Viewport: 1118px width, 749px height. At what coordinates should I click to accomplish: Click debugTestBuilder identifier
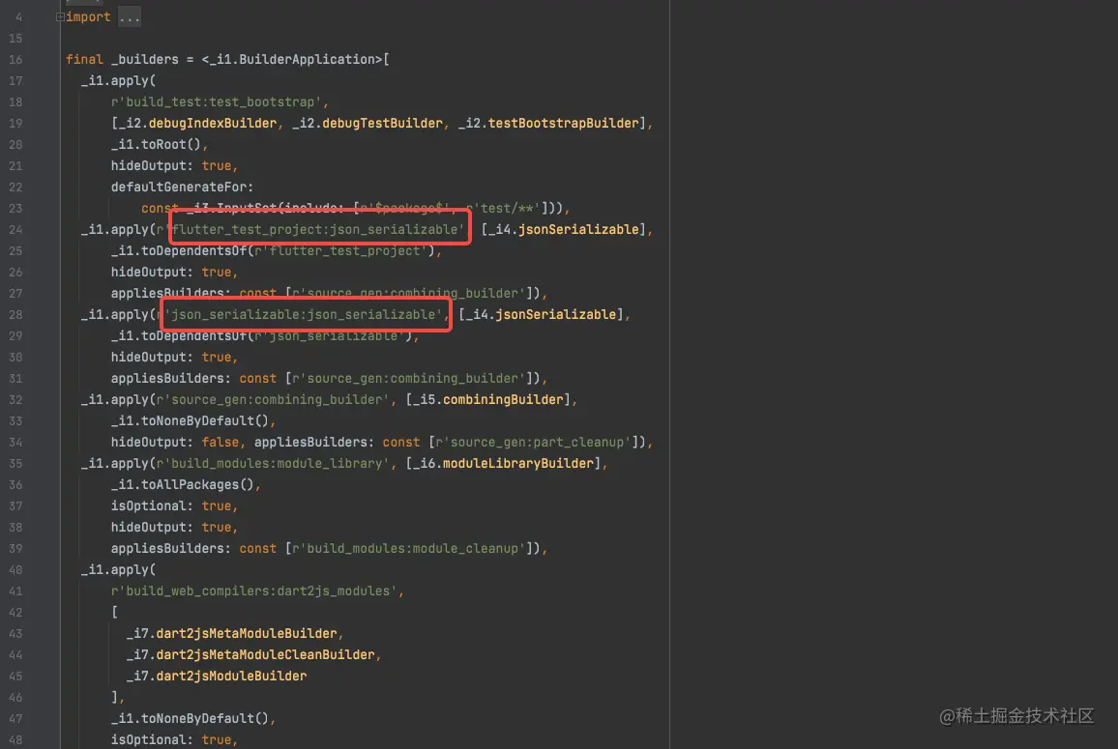382,124
